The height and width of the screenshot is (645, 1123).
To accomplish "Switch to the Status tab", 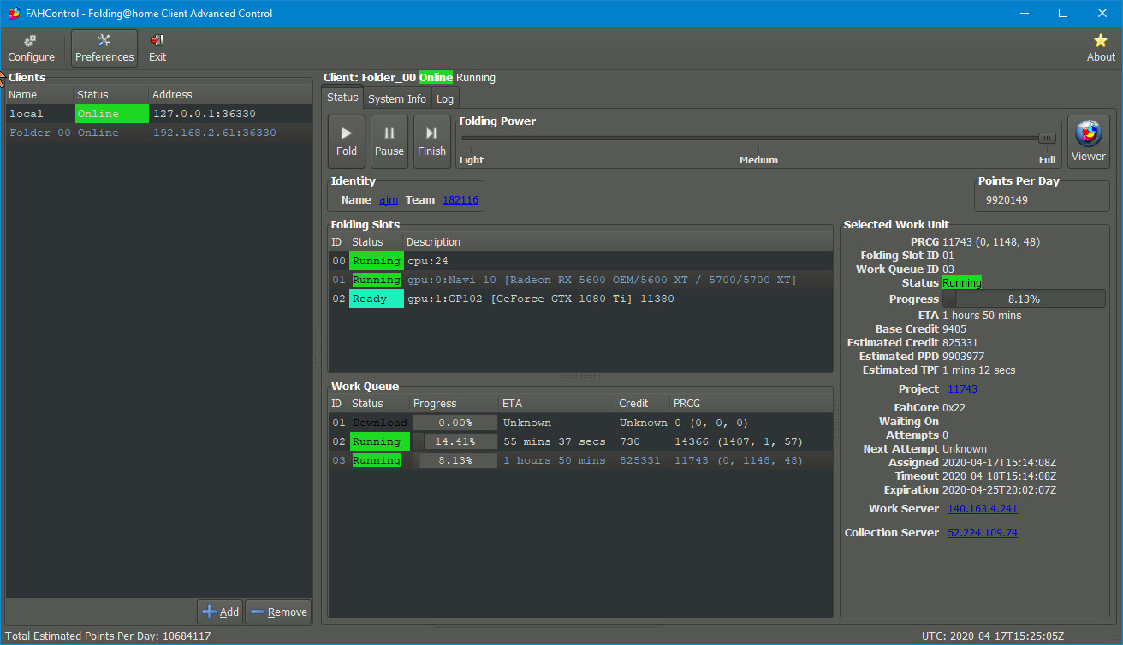I will (x=342, y=98).
